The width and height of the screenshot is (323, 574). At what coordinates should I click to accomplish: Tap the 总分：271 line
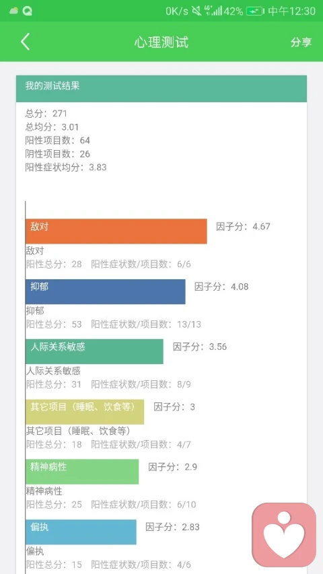pyautogui.click(x=46, y=114)
